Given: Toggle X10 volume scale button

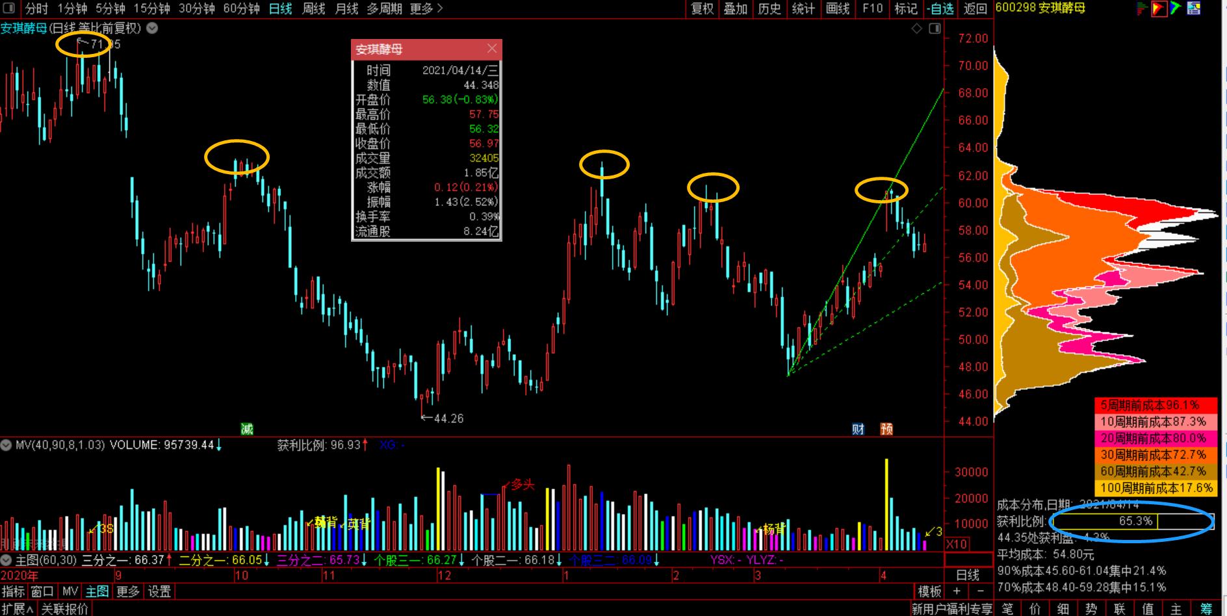Looking at the screenshot, I should (956, 544).
